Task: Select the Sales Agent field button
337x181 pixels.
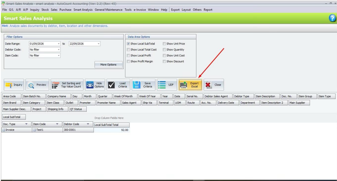Action: [129, 103]
